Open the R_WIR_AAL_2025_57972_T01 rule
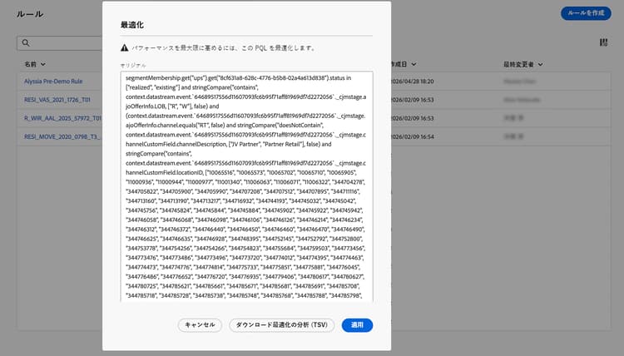Screen dimensions: 624x356 63,118
